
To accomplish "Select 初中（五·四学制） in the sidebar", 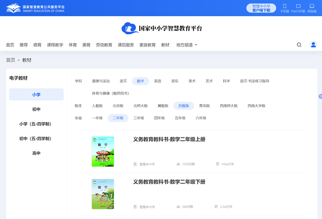I will tap(36, 139).
